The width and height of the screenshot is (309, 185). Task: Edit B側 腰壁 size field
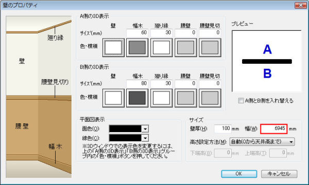[x=185, y=83]
